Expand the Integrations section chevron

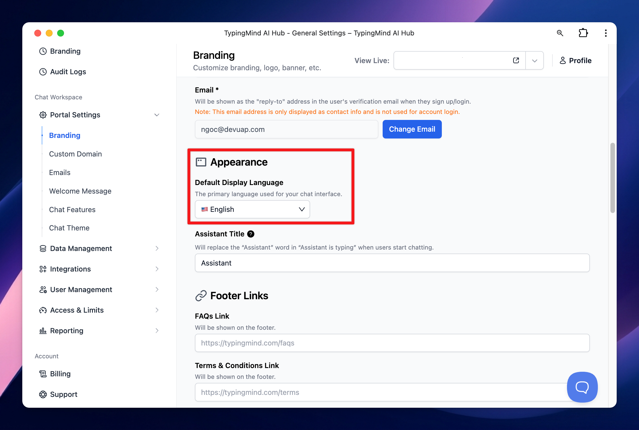click(157, 269)
